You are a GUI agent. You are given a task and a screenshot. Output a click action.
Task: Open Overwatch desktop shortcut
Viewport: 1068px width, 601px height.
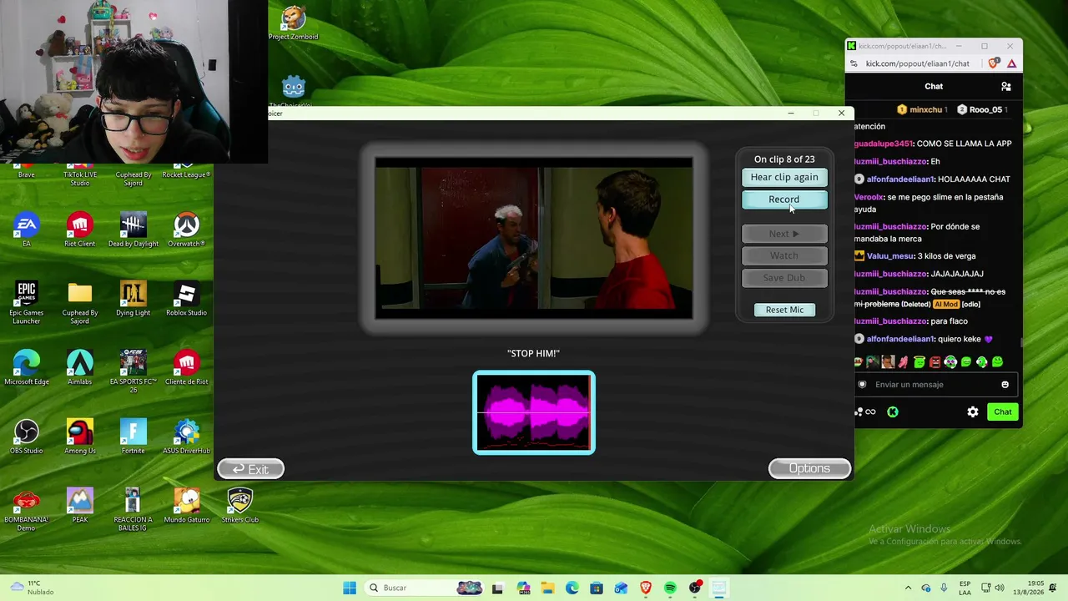[x=186, y=230]
